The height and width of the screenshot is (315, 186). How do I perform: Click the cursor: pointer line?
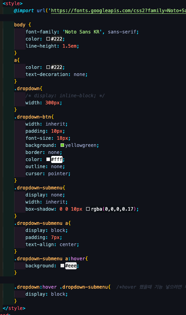click(48, 174)
